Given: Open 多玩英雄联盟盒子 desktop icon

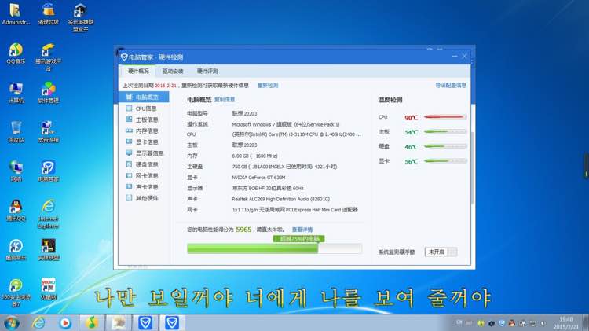Looking at the screenshot, I should pyautogui.click(x=80, y=17).
